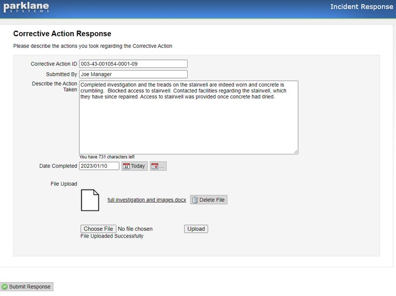Open full investigation and images.docx link

(147, 200)
